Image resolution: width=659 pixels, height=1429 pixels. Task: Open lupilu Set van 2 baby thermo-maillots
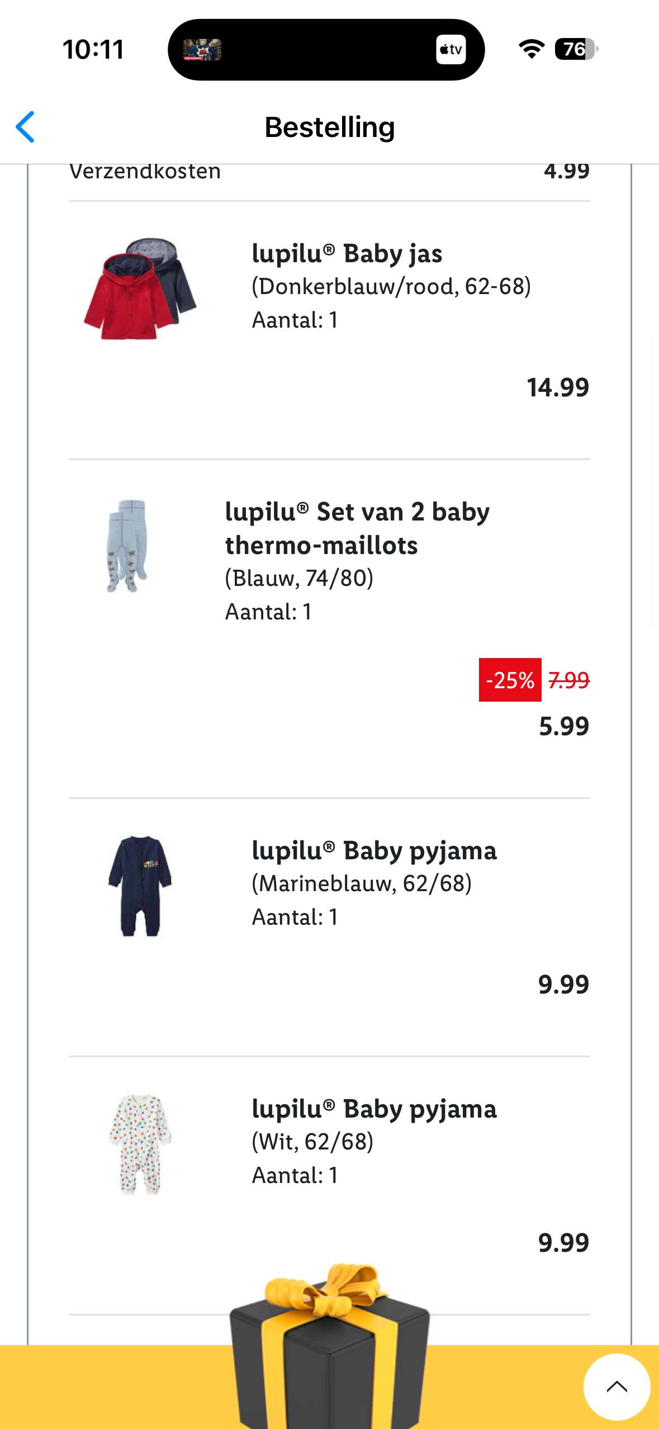pyautogui.click(x=357, y=528)
